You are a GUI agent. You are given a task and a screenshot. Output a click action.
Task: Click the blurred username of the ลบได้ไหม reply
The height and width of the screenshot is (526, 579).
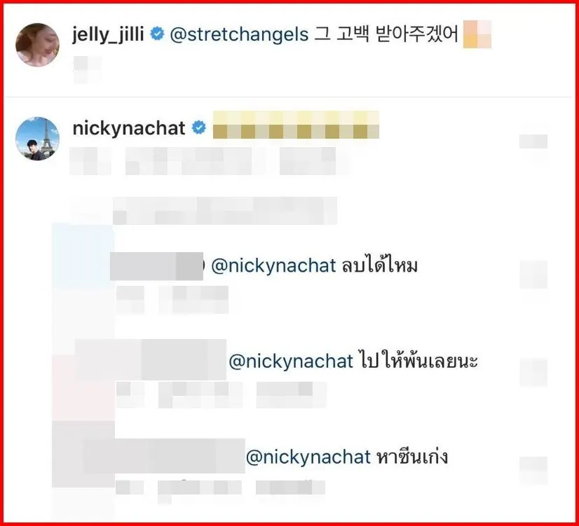point(156,266)
